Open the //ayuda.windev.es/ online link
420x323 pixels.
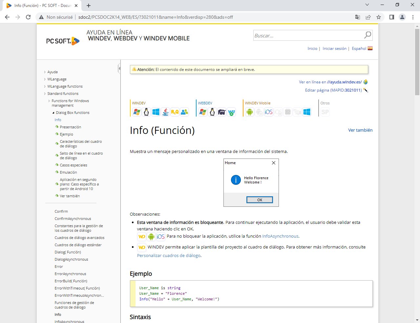pyautogui.click(x=344, y=82)
